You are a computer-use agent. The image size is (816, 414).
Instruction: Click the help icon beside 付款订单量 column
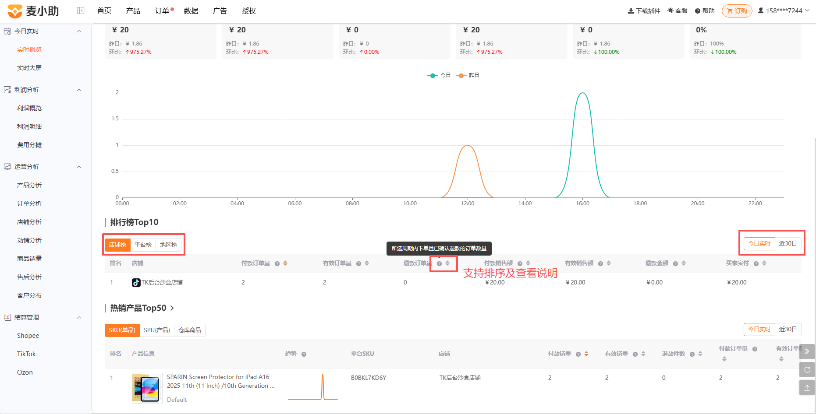click(277, 263)
